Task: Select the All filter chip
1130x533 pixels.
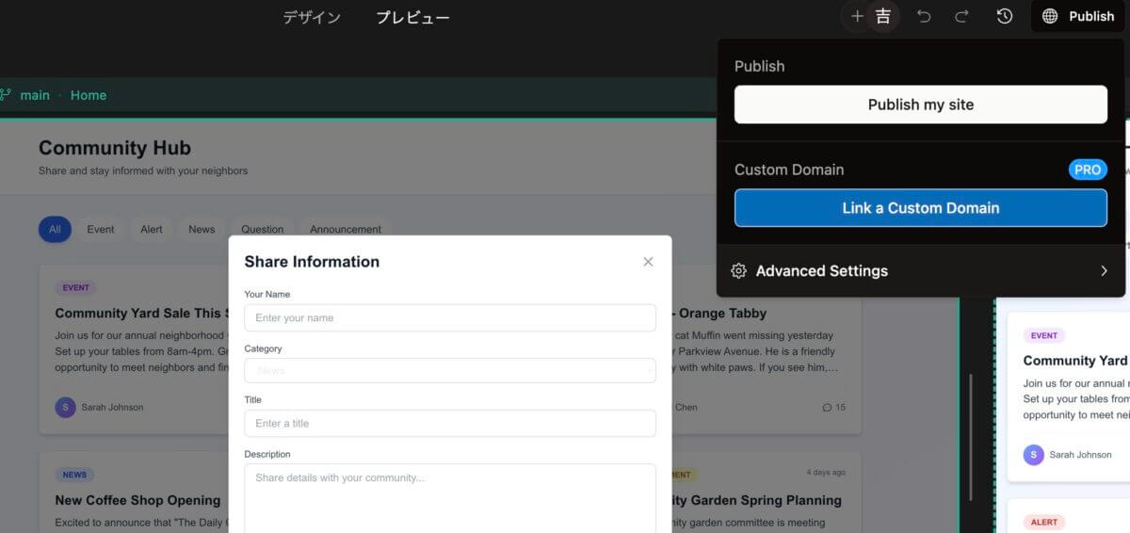Action: (x=55, y=229)
